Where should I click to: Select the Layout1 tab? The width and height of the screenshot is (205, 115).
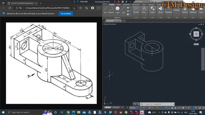116,107
